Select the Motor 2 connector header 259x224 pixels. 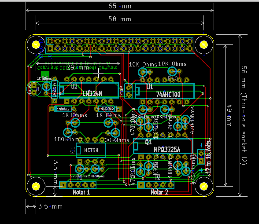pyautogui.click(x=155, y=185)
